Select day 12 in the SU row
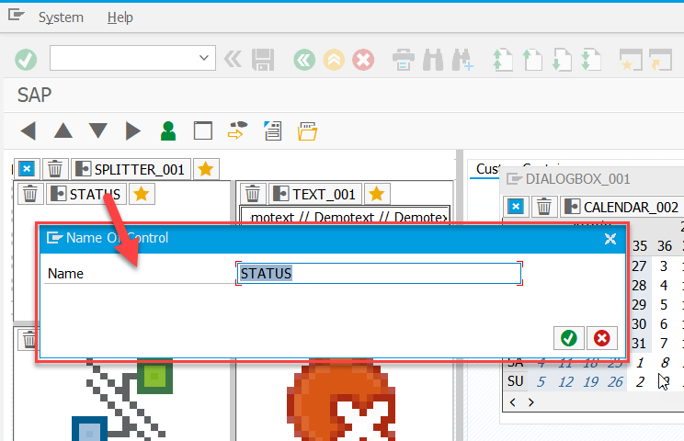The height and width of the screenshot is (441, 684). coord(565,382)
